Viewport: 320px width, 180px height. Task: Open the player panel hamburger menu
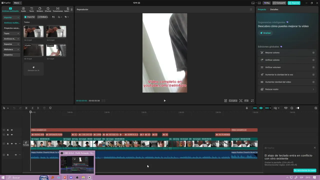tap(251, 9)
